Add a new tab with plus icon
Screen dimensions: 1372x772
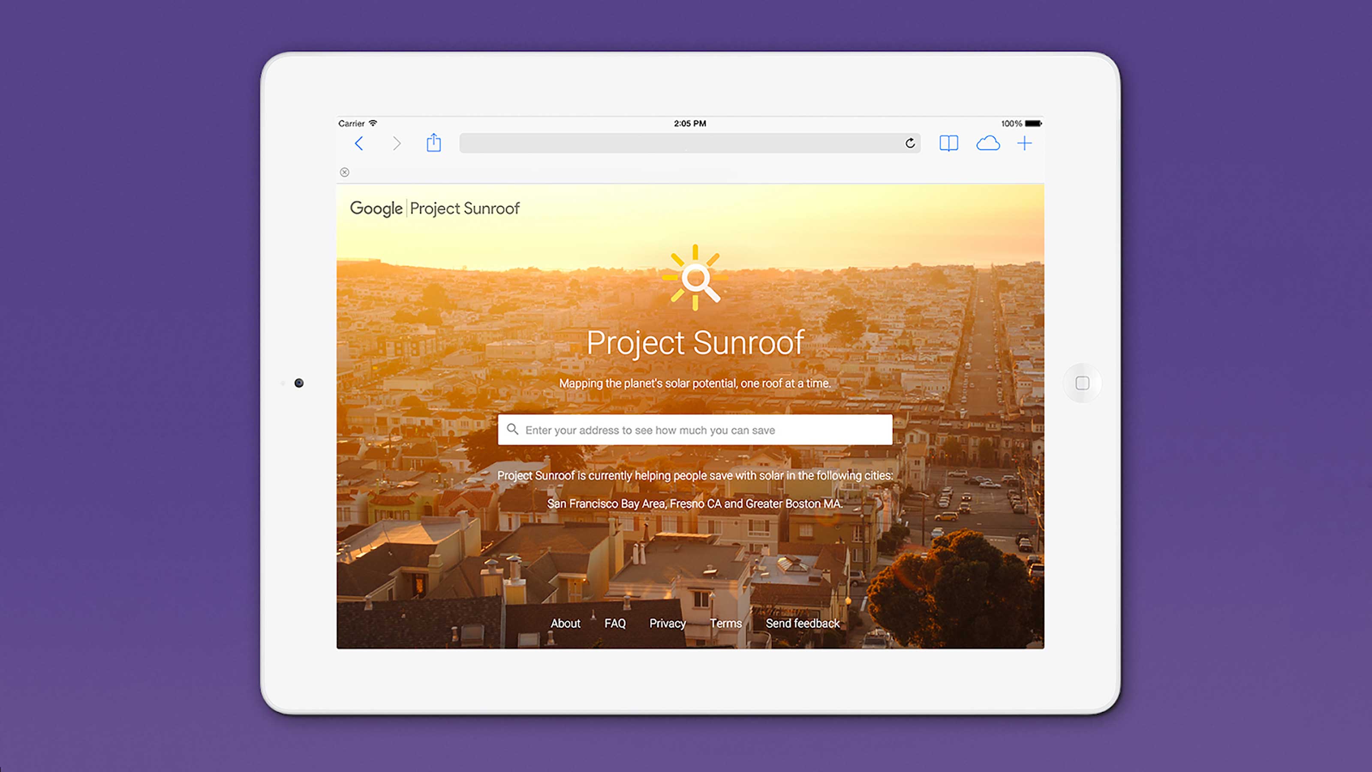click(x=1024, y=143)
